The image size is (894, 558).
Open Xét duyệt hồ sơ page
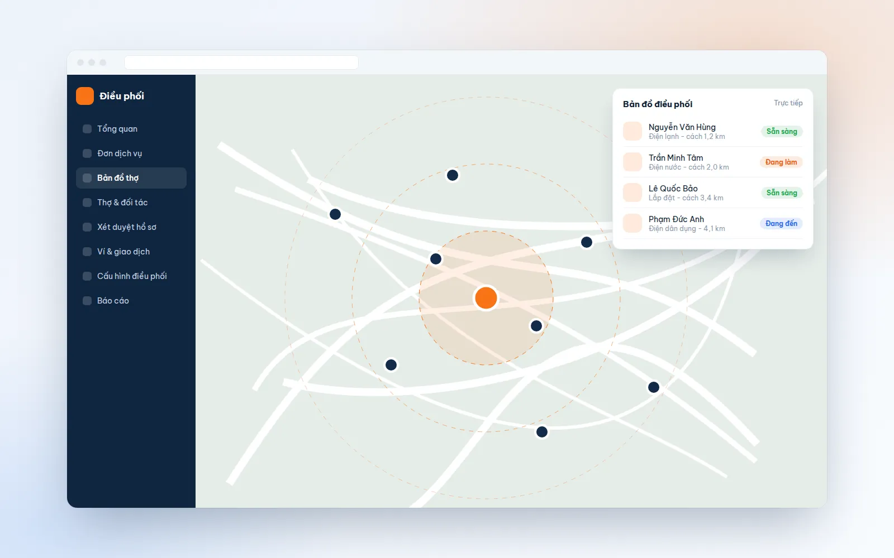pos(131,227)
